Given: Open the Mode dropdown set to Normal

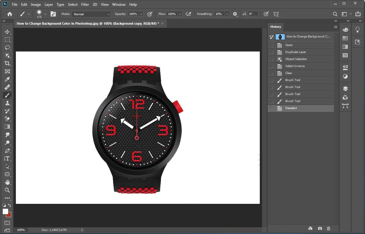Looking at the screenshot, I should [91, 14].
